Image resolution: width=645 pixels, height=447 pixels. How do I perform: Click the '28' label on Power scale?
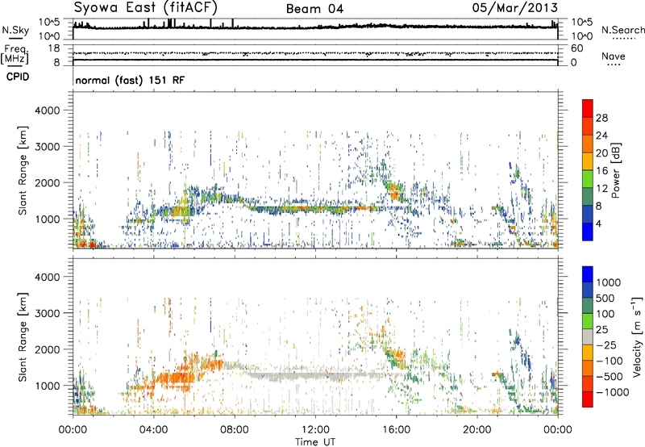(601, 118)
